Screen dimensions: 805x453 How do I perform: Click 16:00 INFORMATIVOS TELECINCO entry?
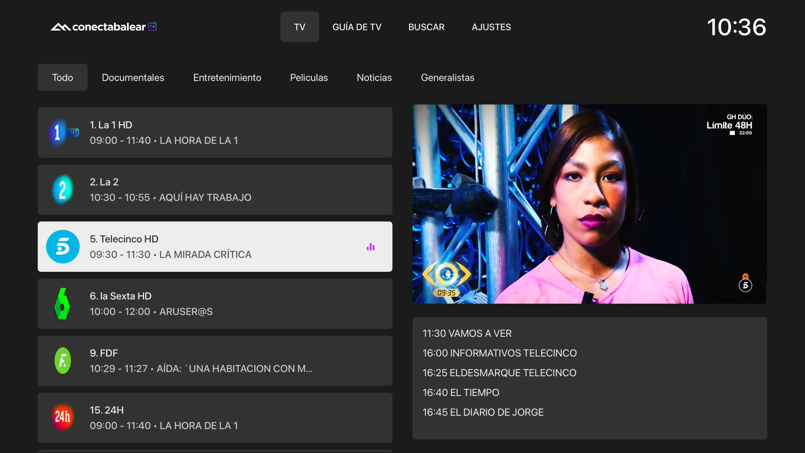pyautogui.click(x=500, y=353)
